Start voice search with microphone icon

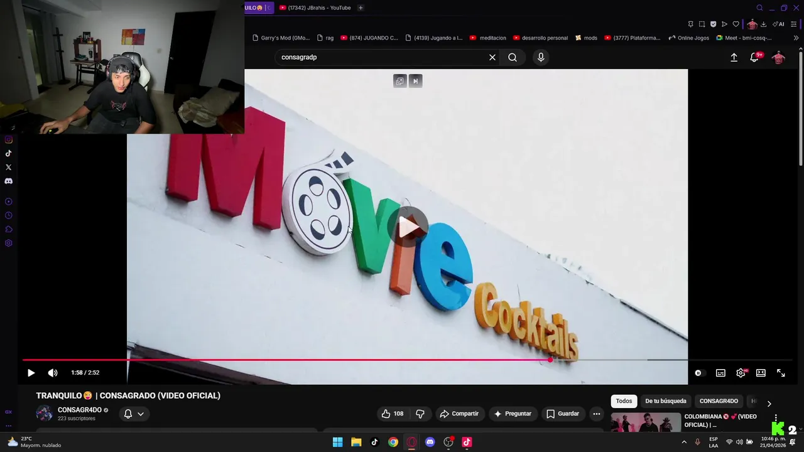point(541,57)
